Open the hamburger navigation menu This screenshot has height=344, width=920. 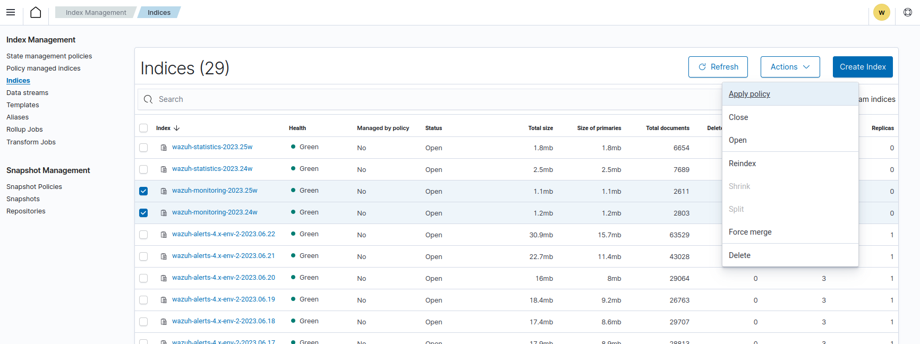[x=11, y=12]
